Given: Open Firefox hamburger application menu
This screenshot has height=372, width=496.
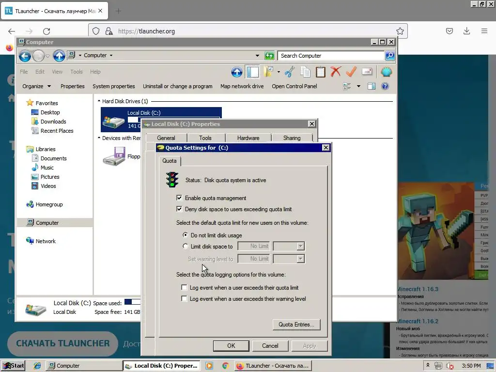Looking at the screenshot, I should coord(484,31).
